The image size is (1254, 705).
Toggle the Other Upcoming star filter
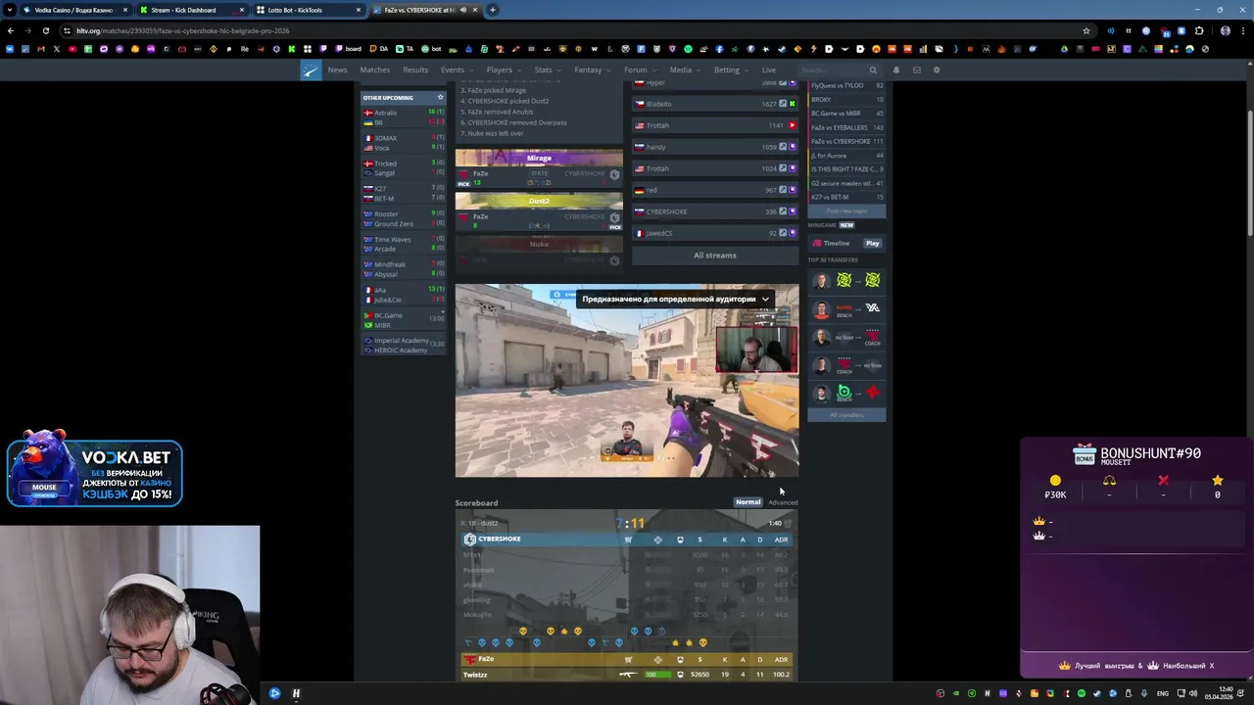coord(440,97)
